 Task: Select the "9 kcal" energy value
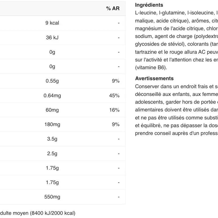[x=52, y=23]
